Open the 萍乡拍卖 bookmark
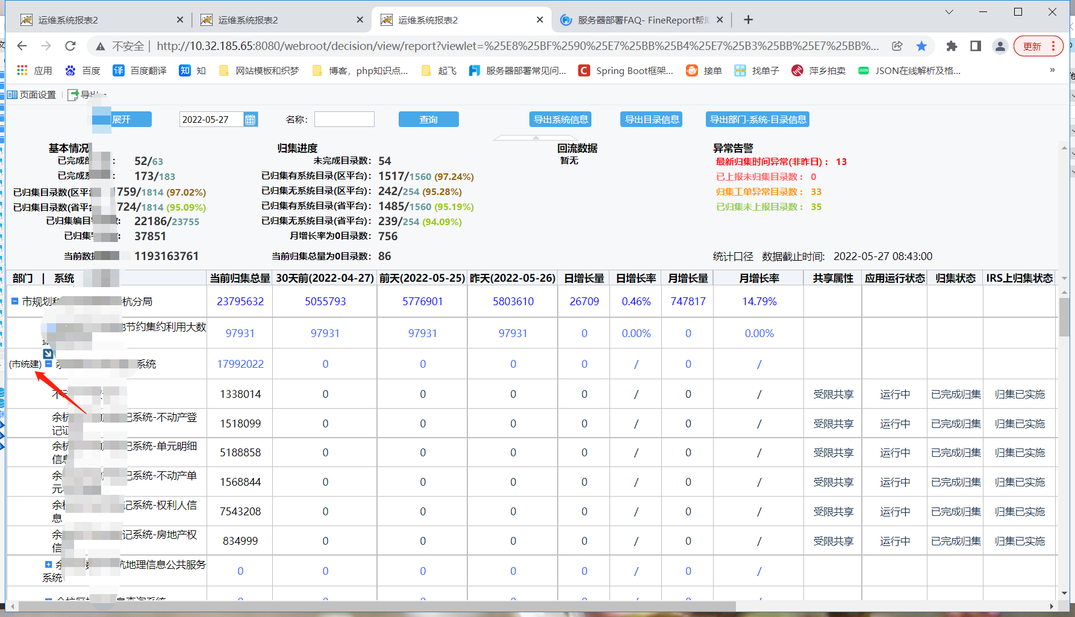Screen dimensions: 1075x617 click(x=818, y=70)
